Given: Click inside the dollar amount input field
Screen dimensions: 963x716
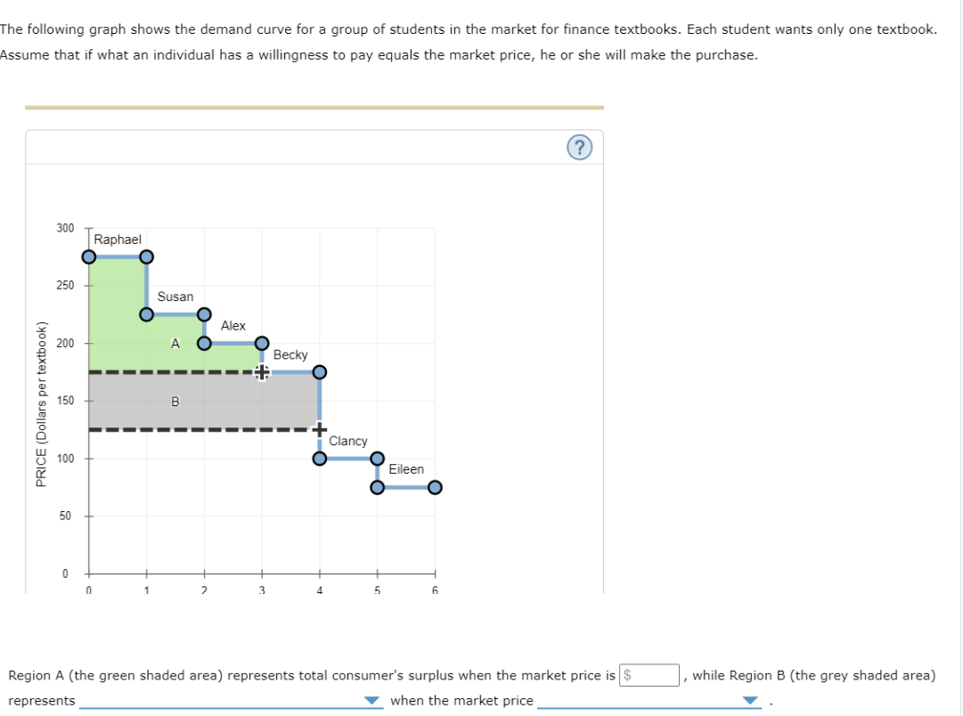Looking at the screenshot, I should (648, 675).
